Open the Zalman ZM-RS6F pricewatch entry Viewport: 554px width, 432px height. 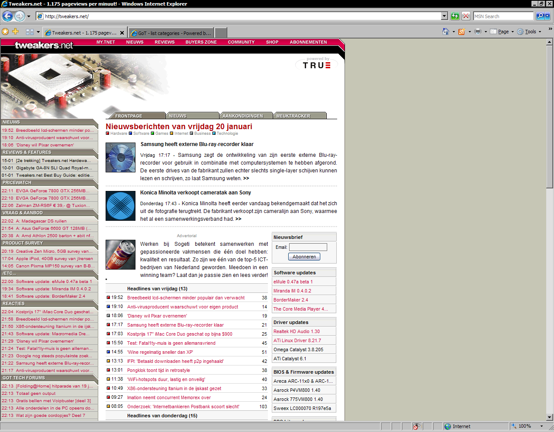tap(54, 206)
